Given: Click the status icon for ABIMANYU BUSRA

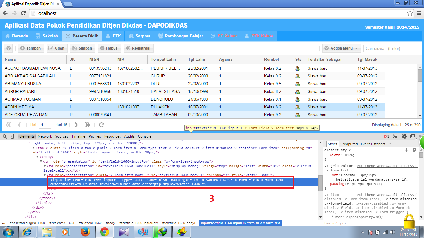Looking at the screenshot, I should pos(298,84).
